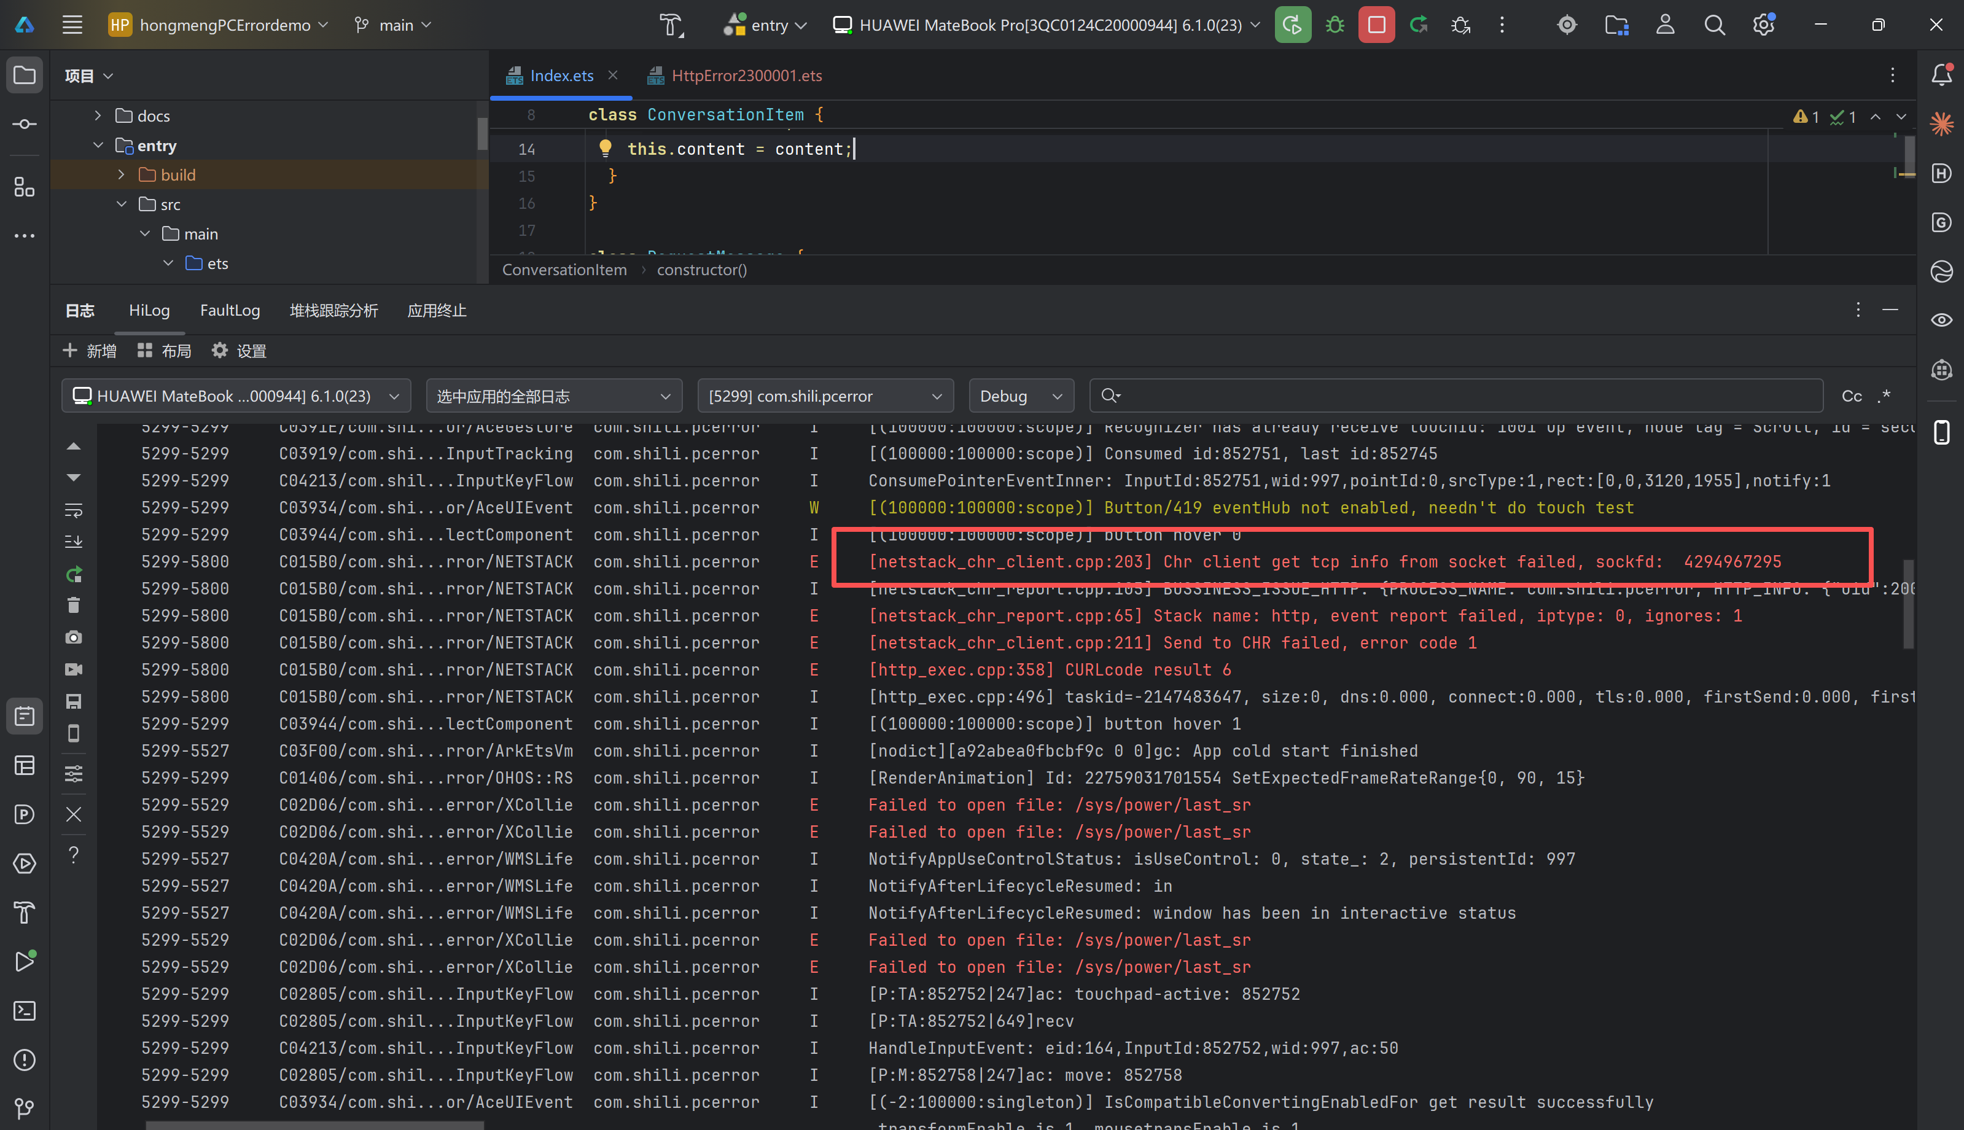Open the Commit tool window icon

tap(24, 124)
